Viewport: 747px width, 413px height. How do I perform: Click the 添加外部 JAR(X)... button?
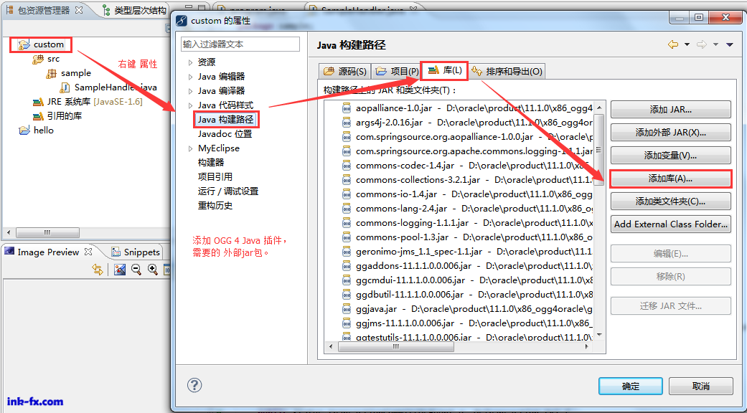click(x=671, y=132)
